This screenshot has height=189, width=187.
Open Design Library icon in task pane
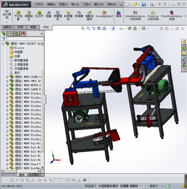[x=184, y=47]
